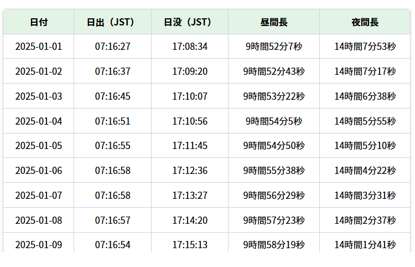
Task: Click the 日出（JST） column header
Action: pos(112,22)
